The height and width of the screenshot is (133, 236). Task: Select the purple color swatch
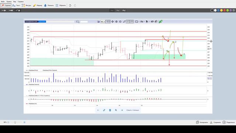[231, 10]
